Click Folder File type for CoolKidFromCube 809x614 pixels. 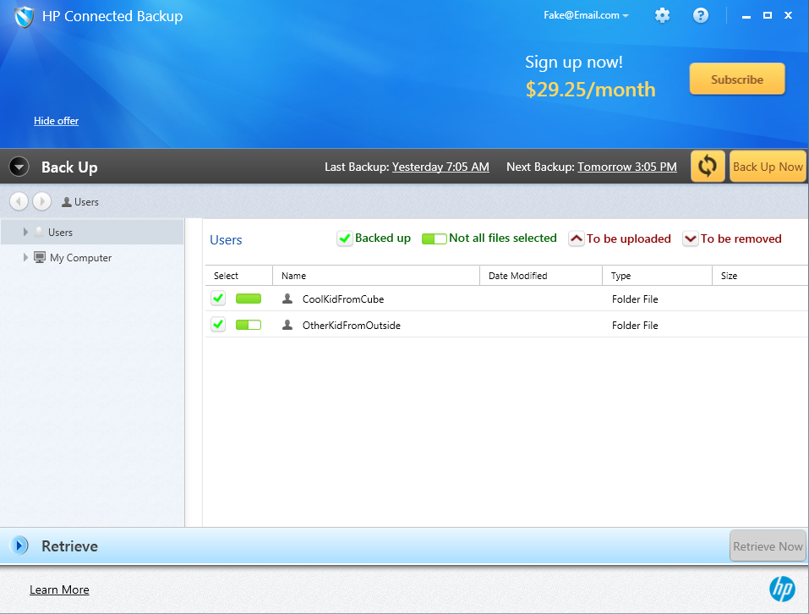pyautogui.click(x=635, y=299)
